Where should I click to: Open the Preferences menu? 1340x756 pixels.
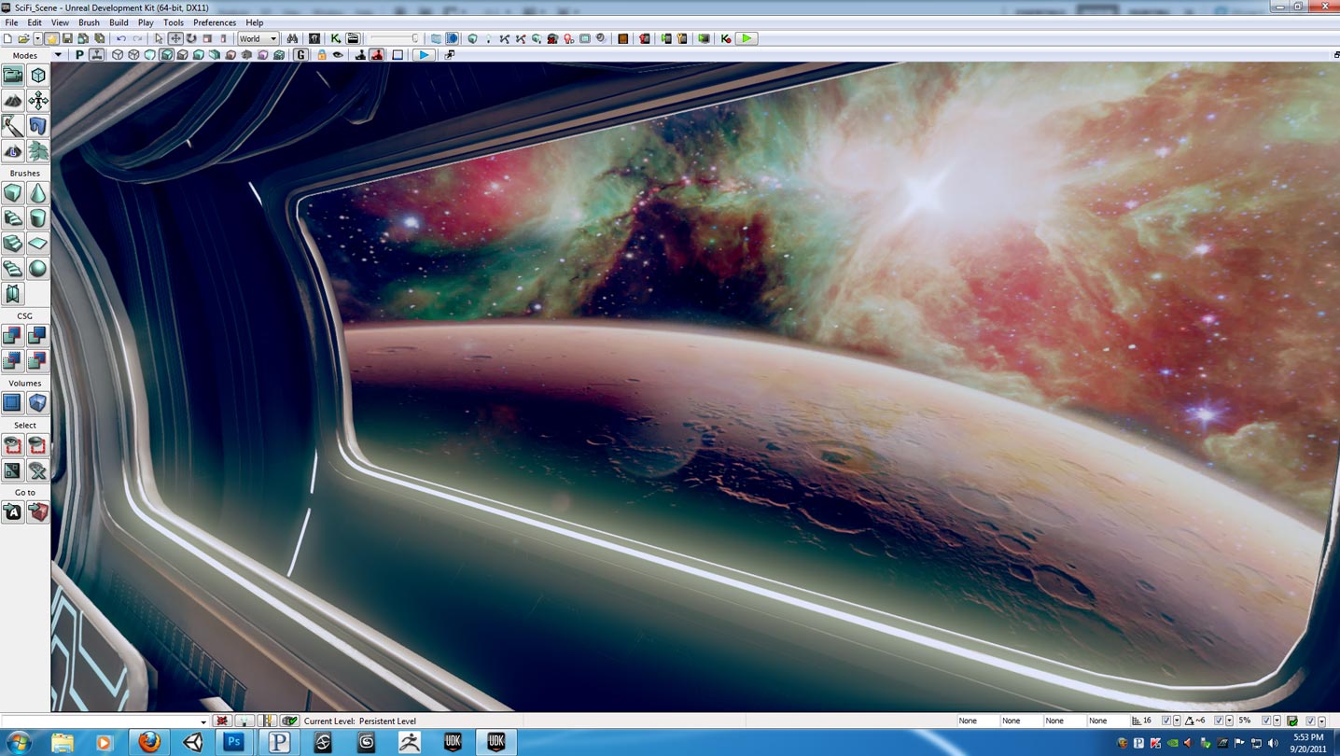tap(215, 22)
